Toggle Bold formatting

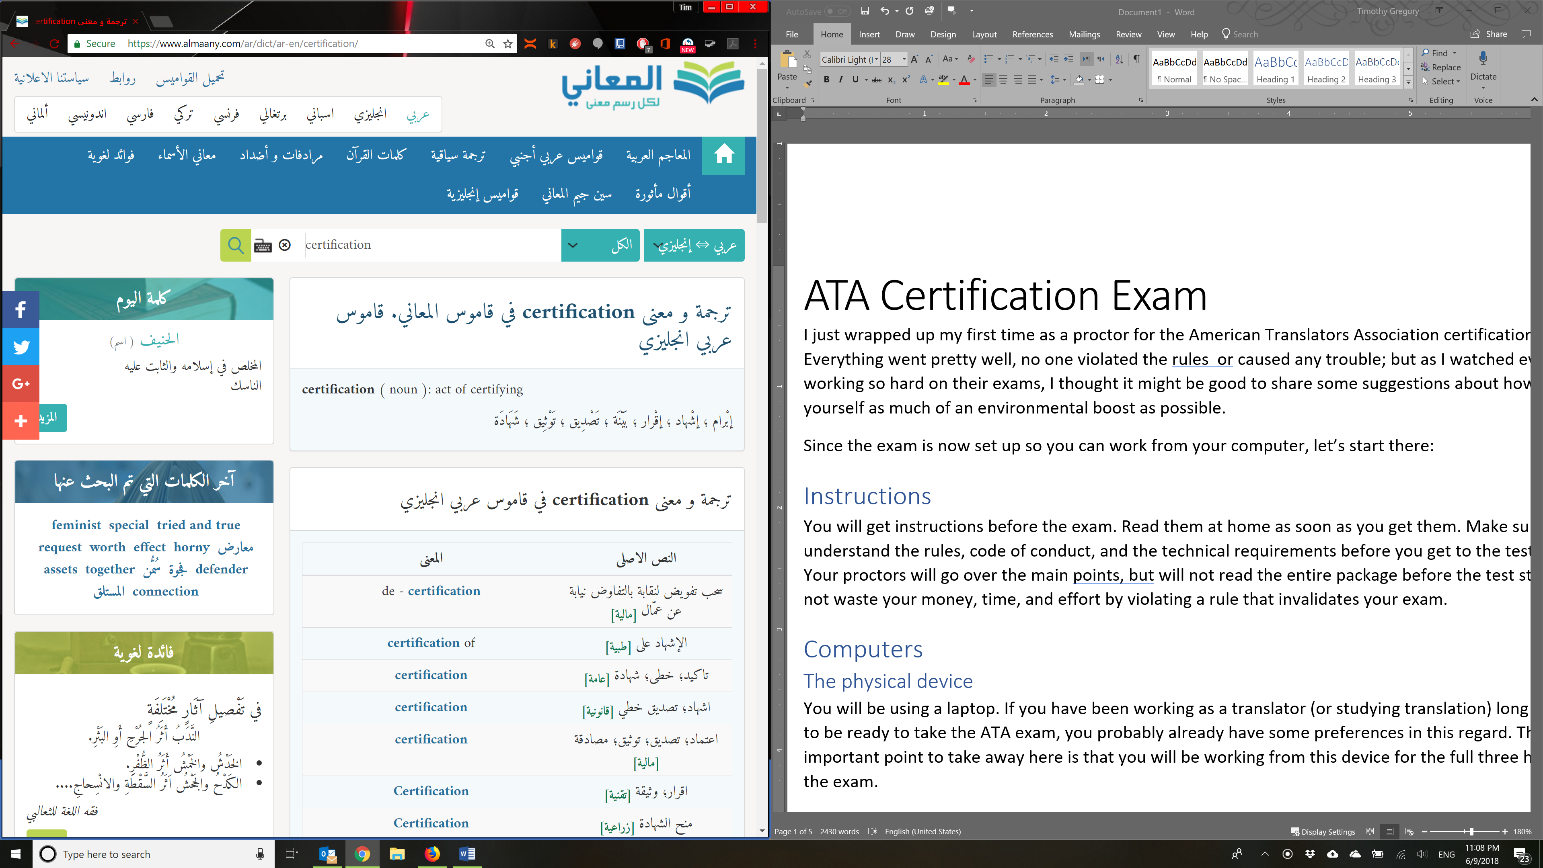click(826, 78)
